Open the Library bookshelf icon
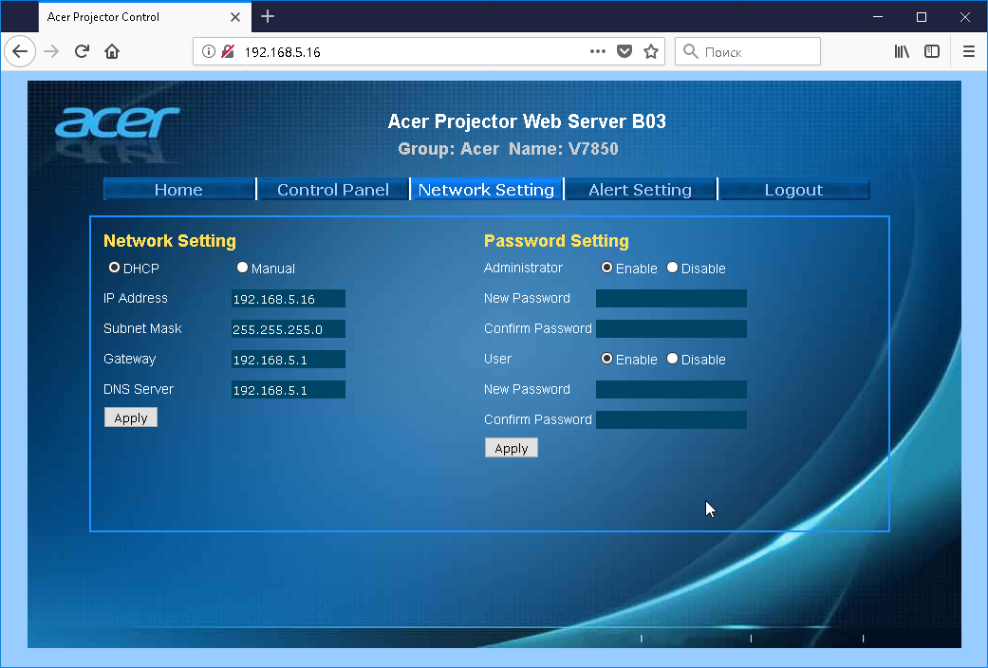The image size is (988, 668). pos(902,51)
